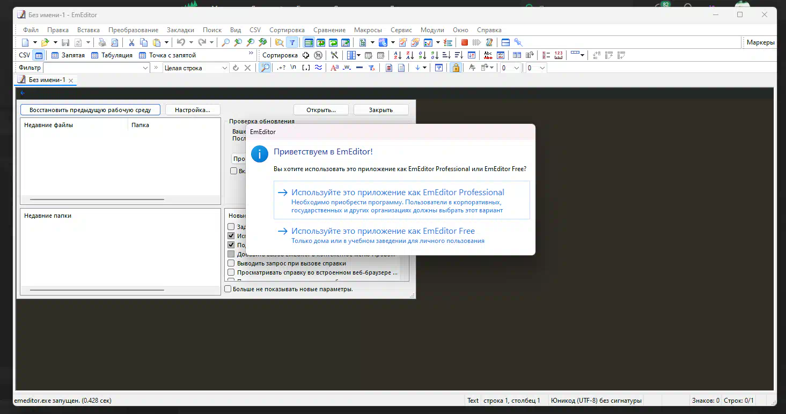Click the 'Запятая' CSV mode button
Viewport: 786px width, 414px height.
[x=68, y=55]
